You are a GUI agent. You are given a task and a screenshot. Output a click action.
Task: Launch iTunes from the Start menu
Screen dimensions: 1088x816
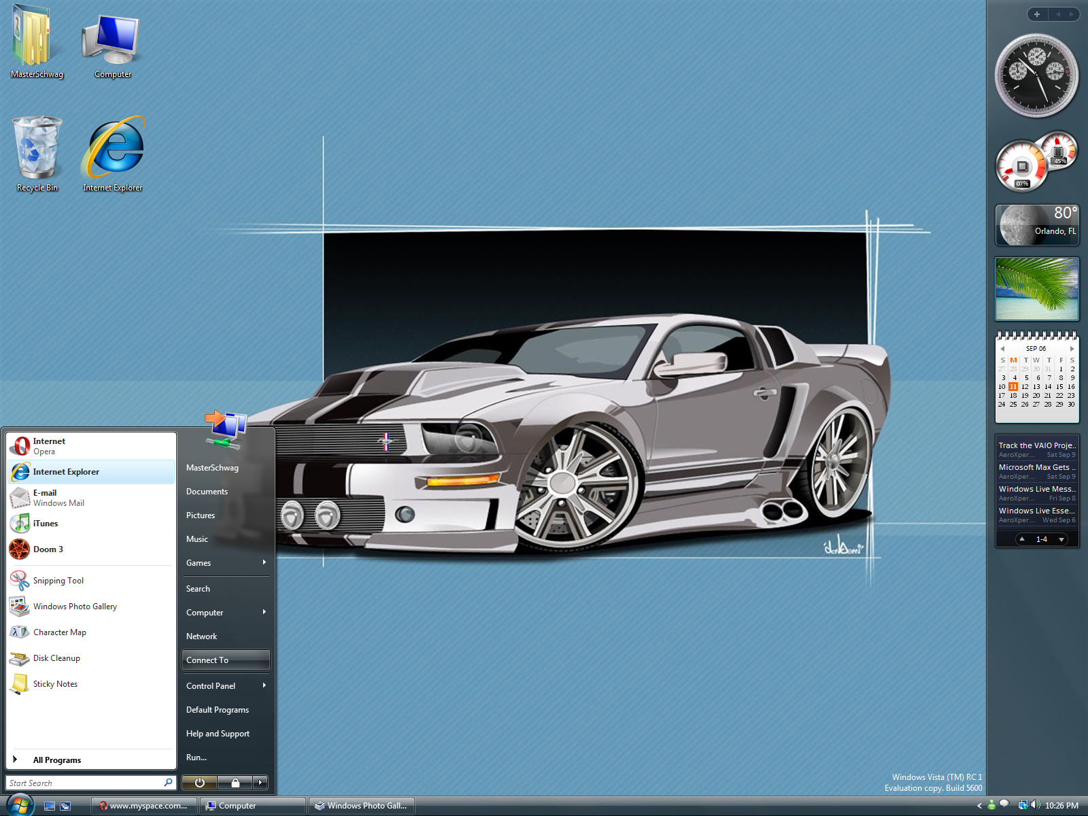(x=91, y=524)
